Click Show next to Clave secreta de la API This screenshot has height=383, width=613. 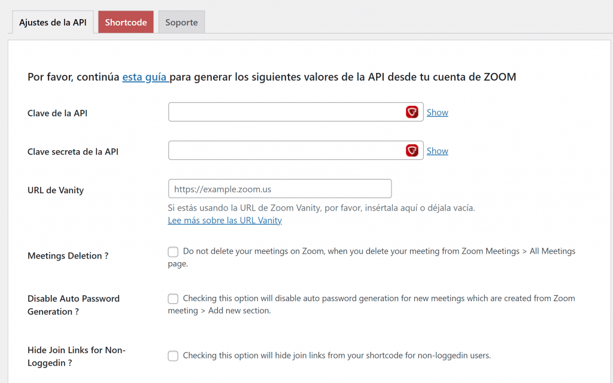[437, 151]
